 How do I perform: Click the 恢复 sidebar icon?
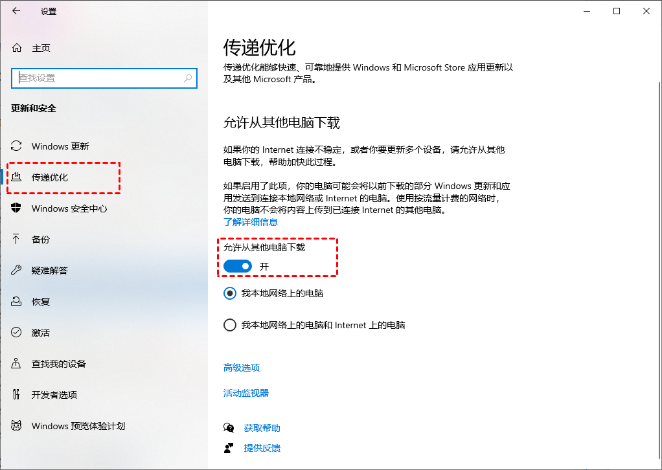pyautogui.click(x=16, y=301)
